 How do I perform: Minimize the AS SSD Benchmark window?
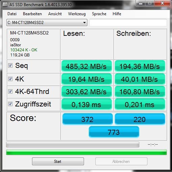point(141,3)
